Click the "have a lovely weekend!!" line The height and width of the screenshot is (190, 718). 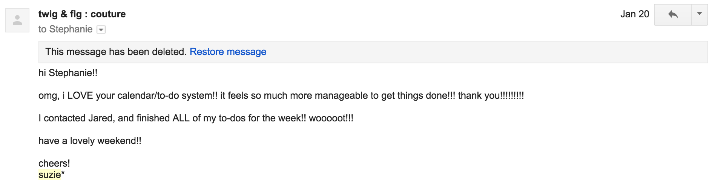(x=90, y=141)
